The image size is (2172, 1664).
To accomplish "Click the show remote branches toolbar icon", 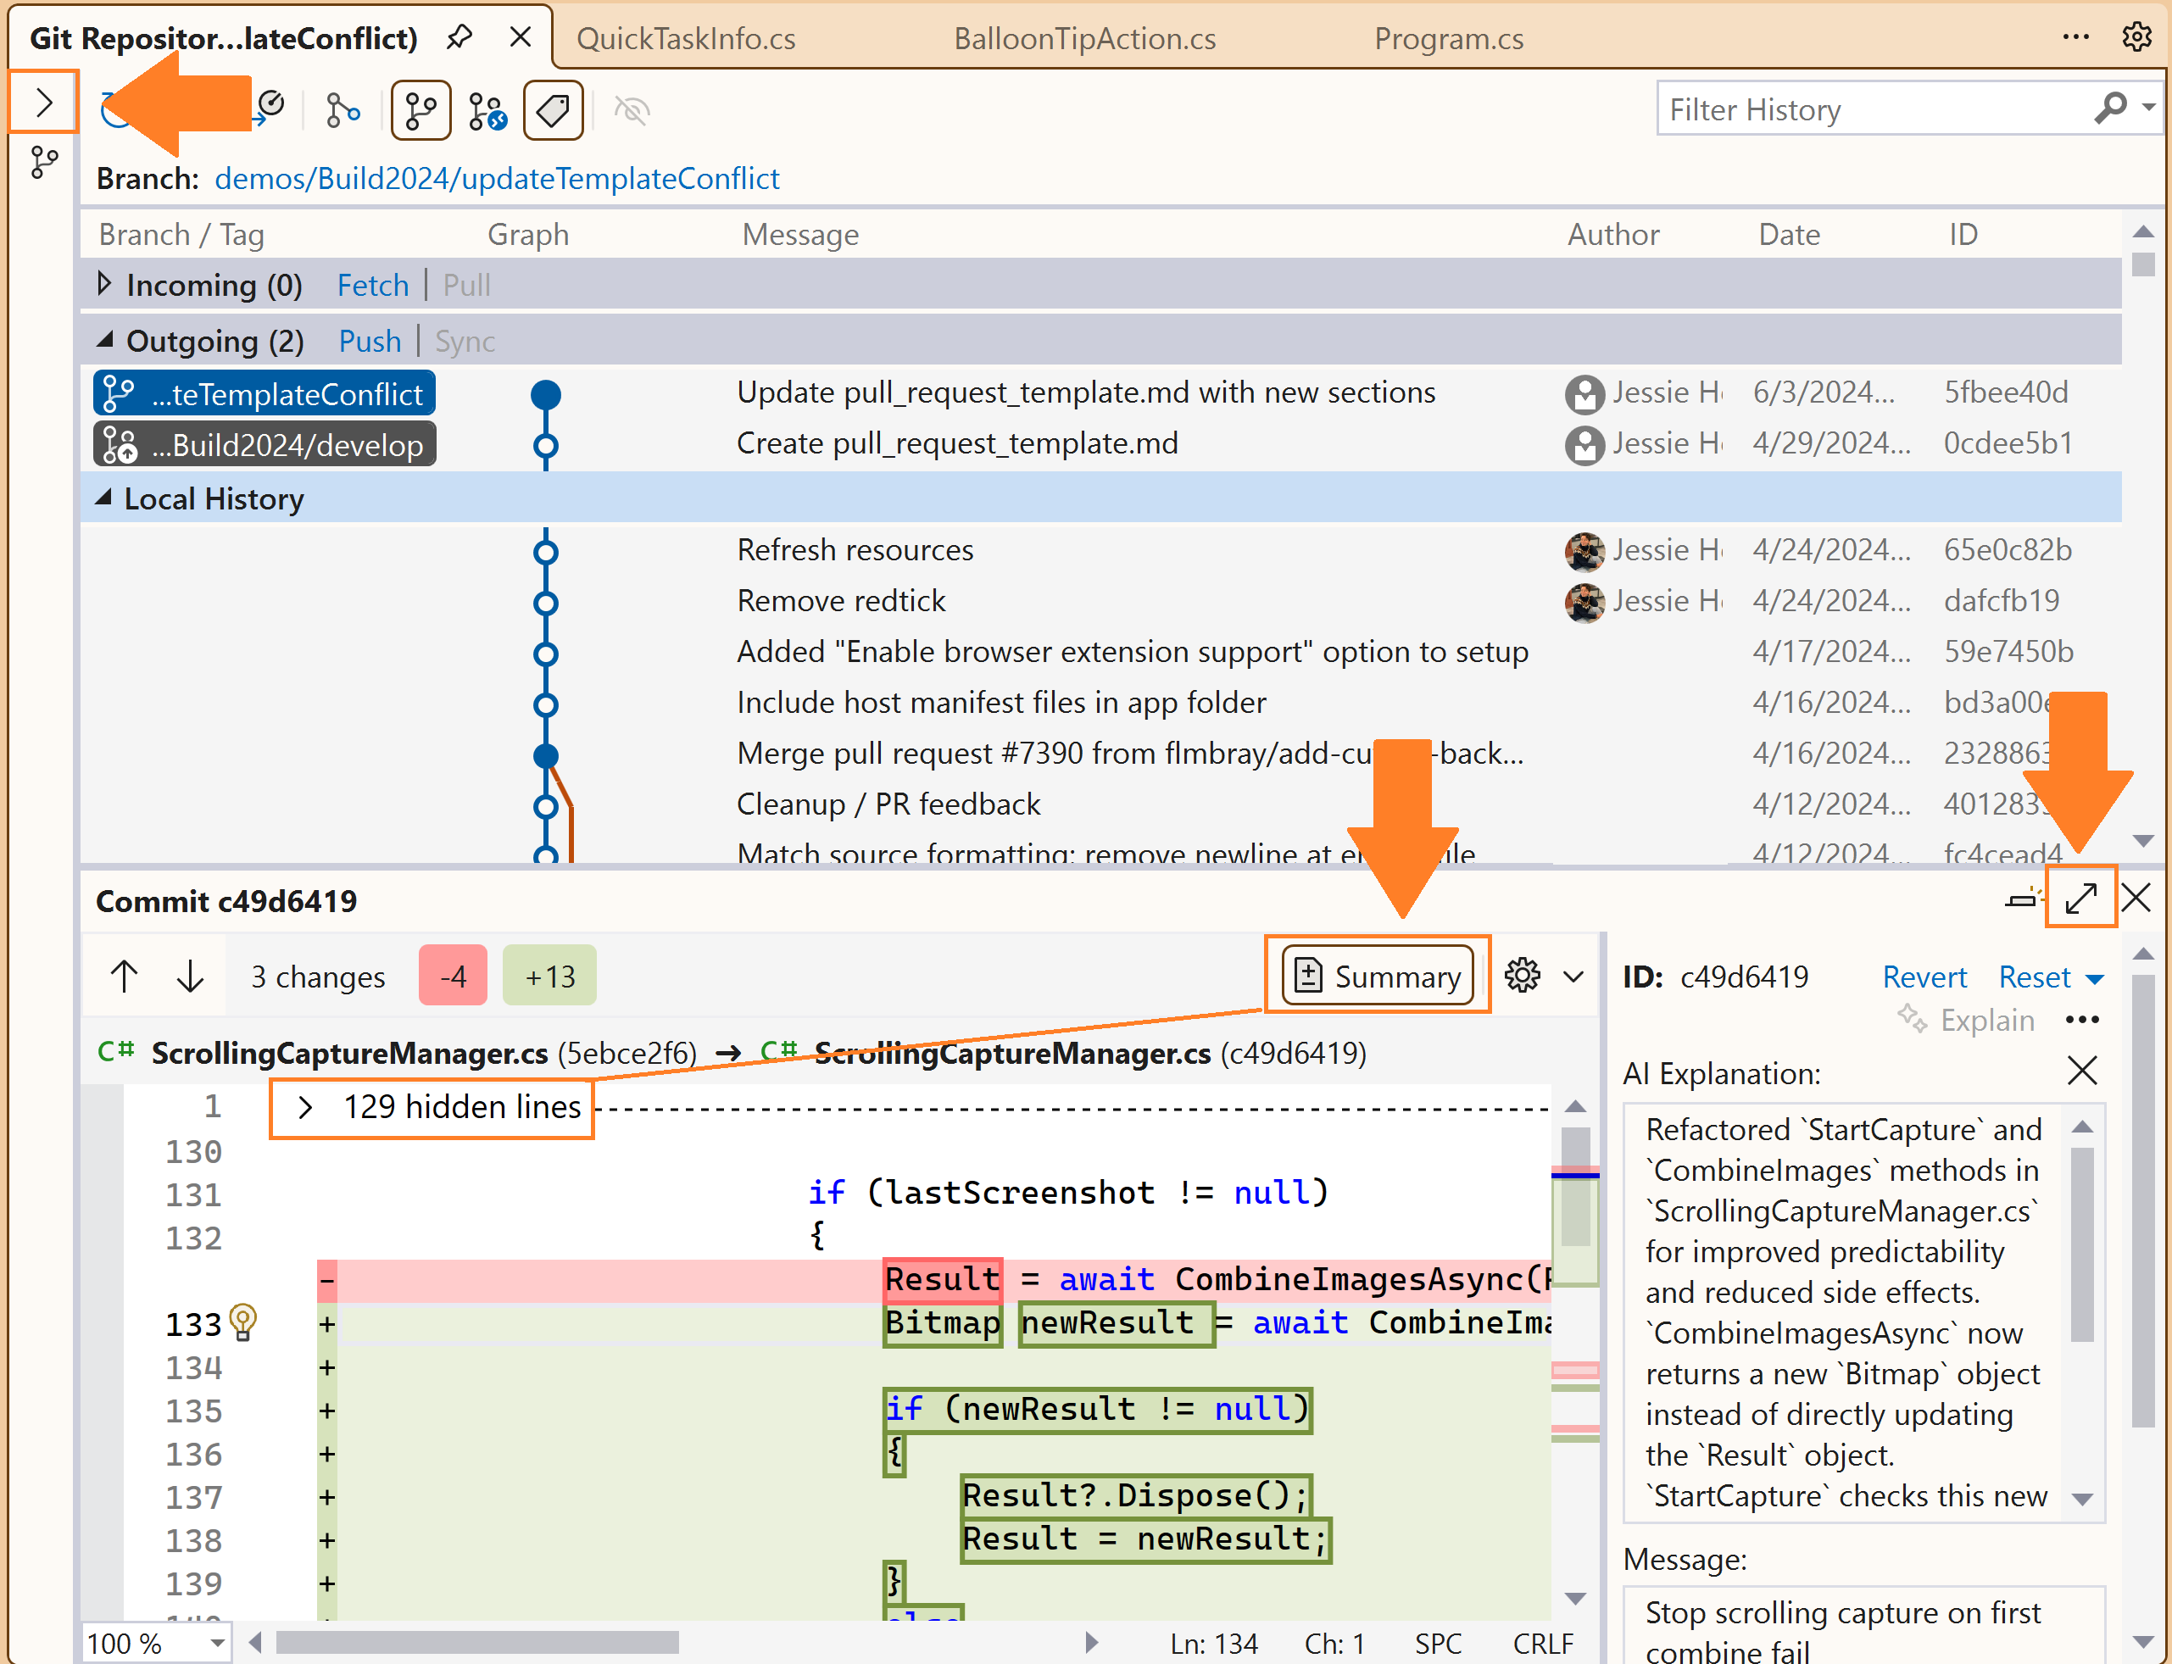I will click(487, 110).
